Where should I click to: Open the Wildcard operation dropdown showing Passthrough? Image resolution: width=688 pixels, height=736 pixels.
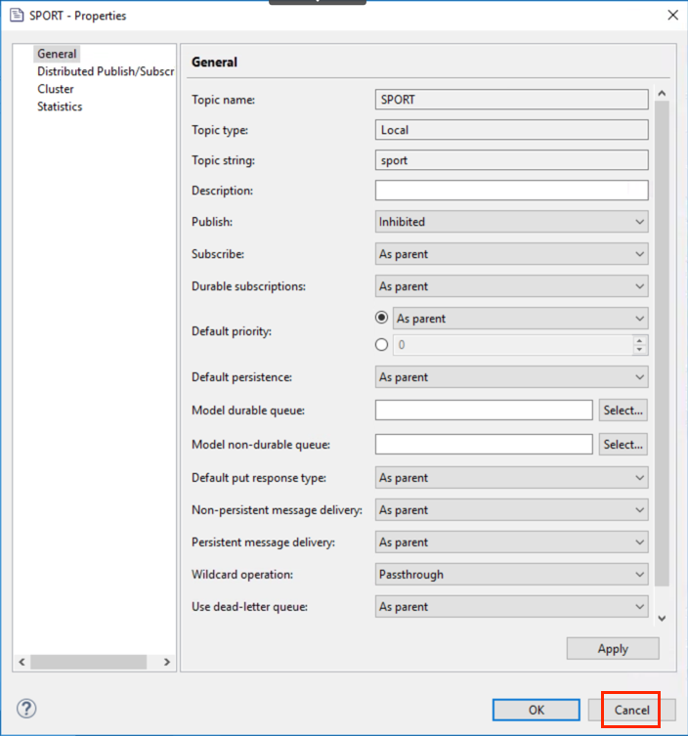tap(511, 574)
